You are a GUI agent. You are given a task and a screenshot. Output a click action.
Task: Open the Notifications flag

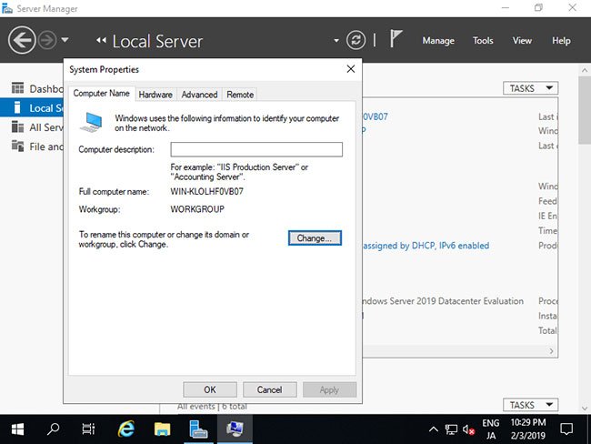(396, 38)
